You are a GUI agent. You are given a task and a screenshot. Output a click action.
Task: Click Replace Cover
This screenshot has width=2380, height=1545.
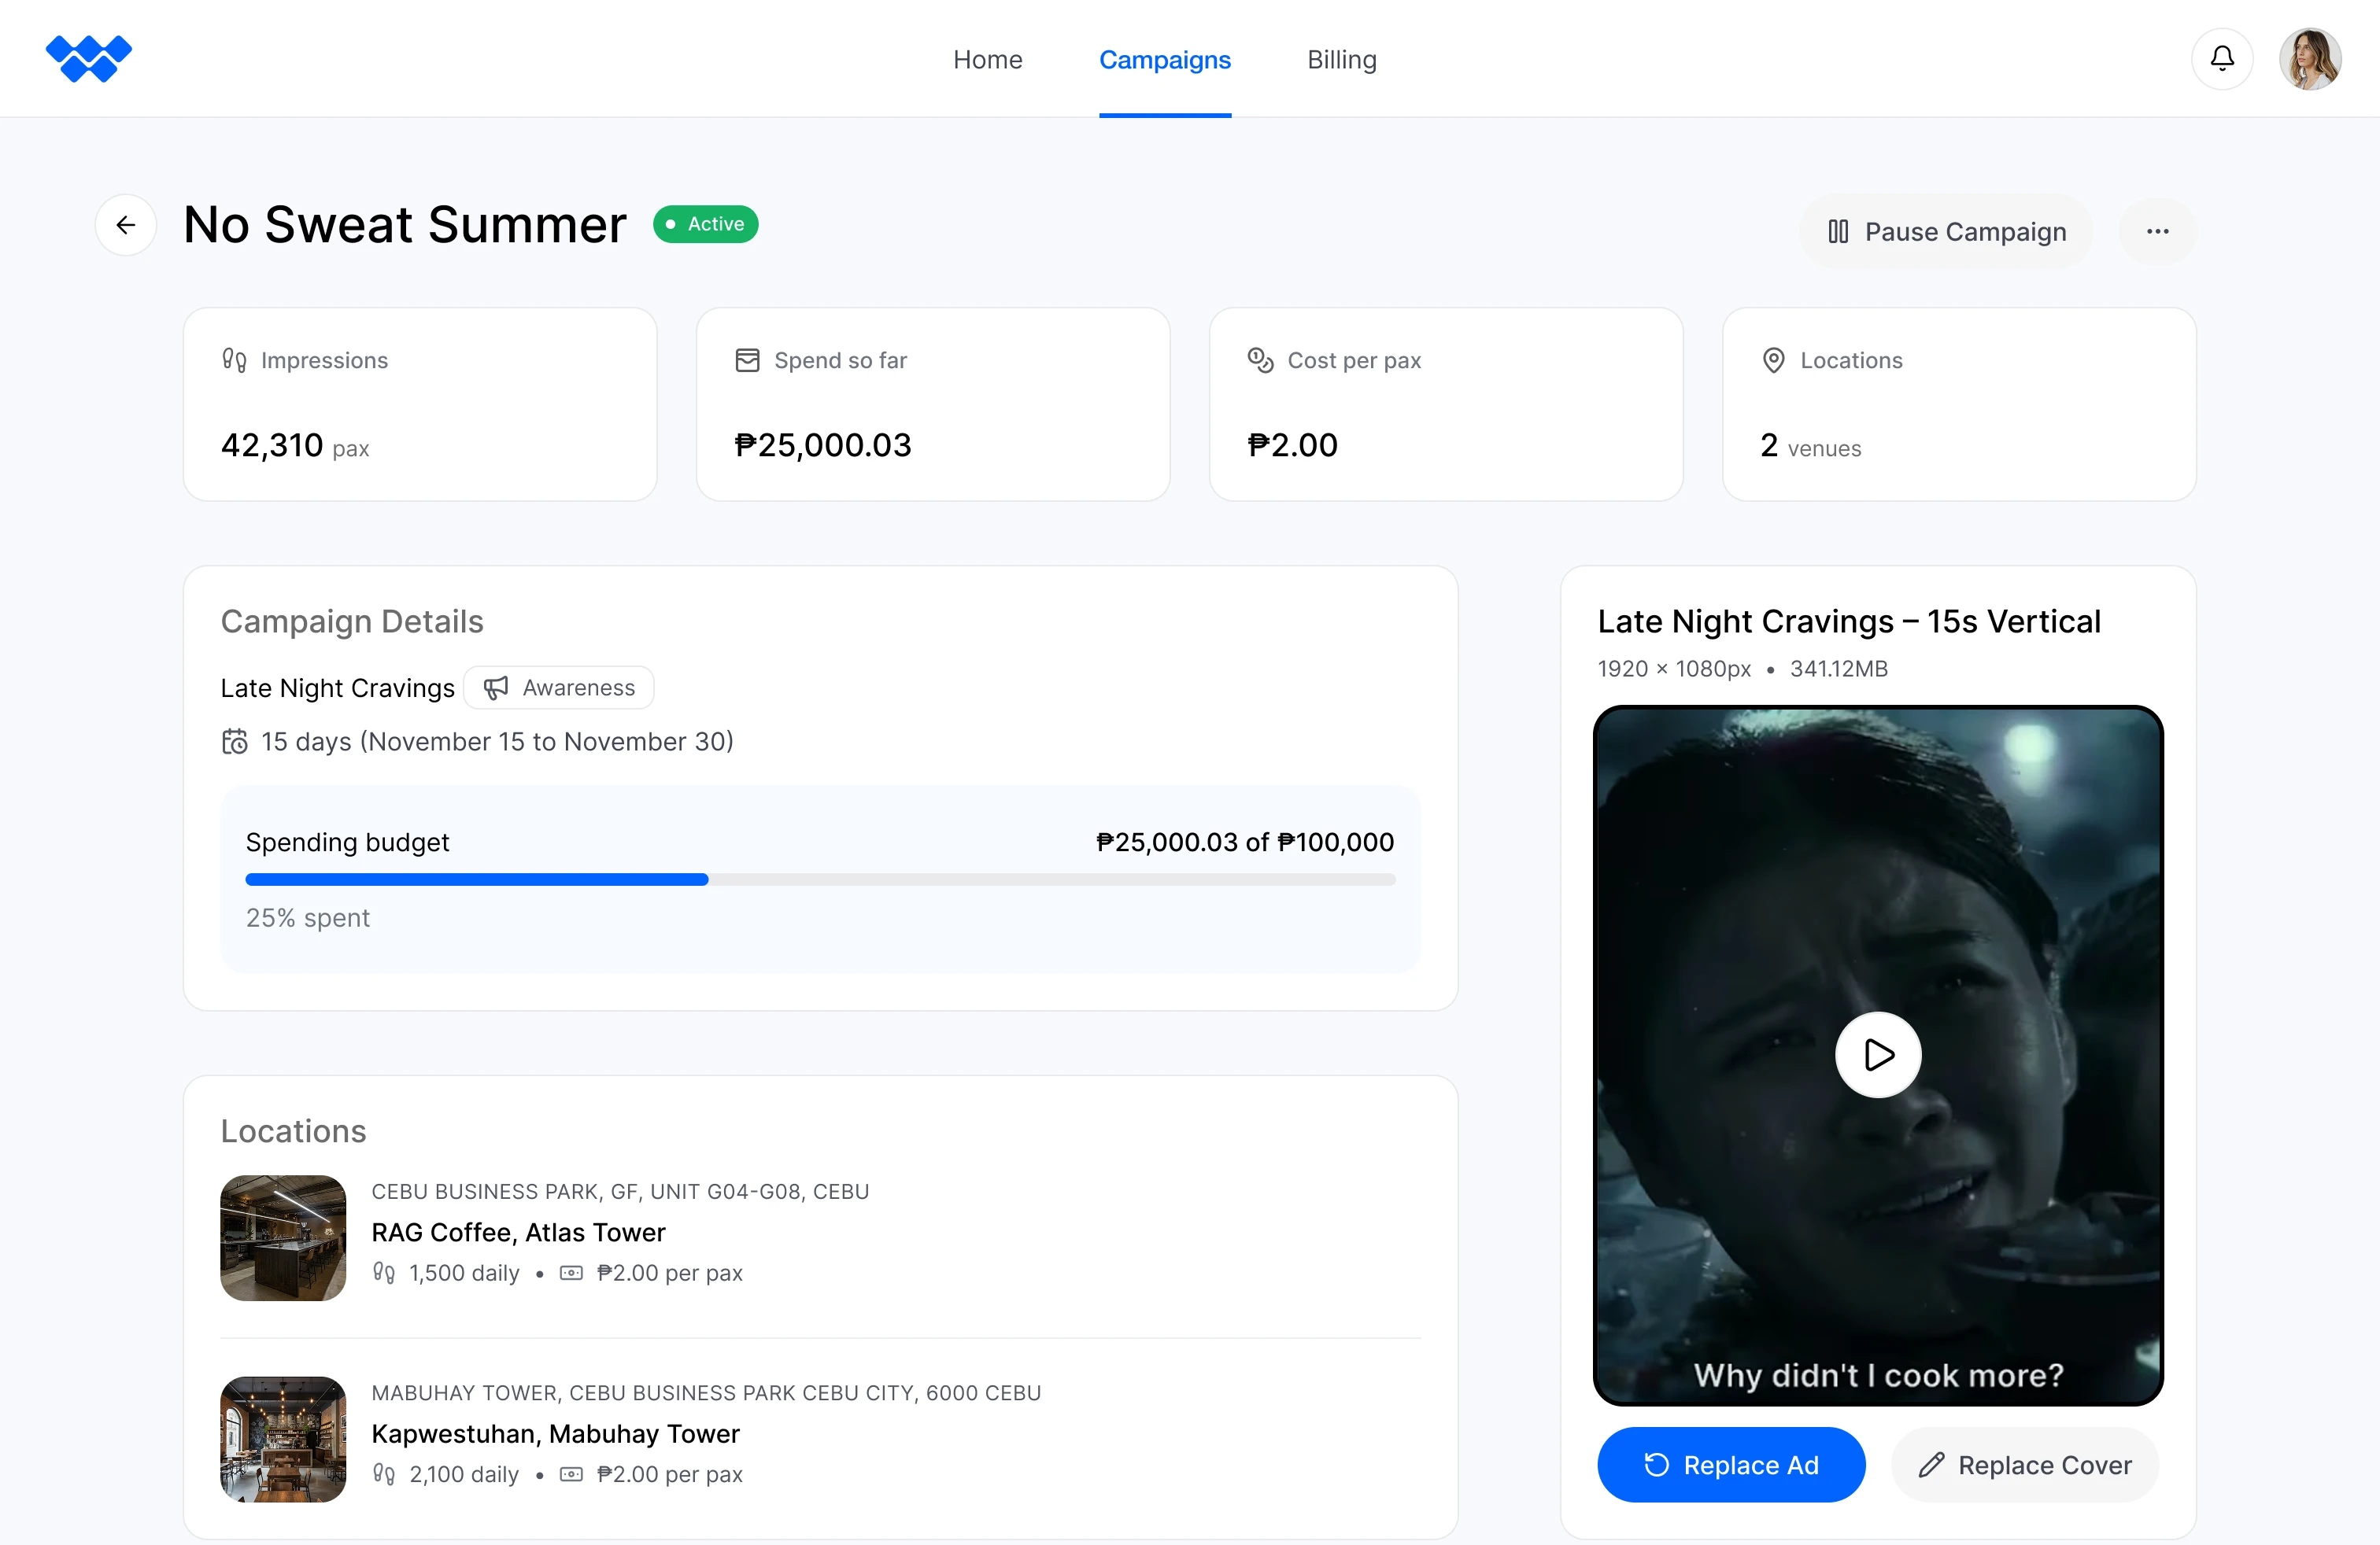[x=2024, y=1464]
